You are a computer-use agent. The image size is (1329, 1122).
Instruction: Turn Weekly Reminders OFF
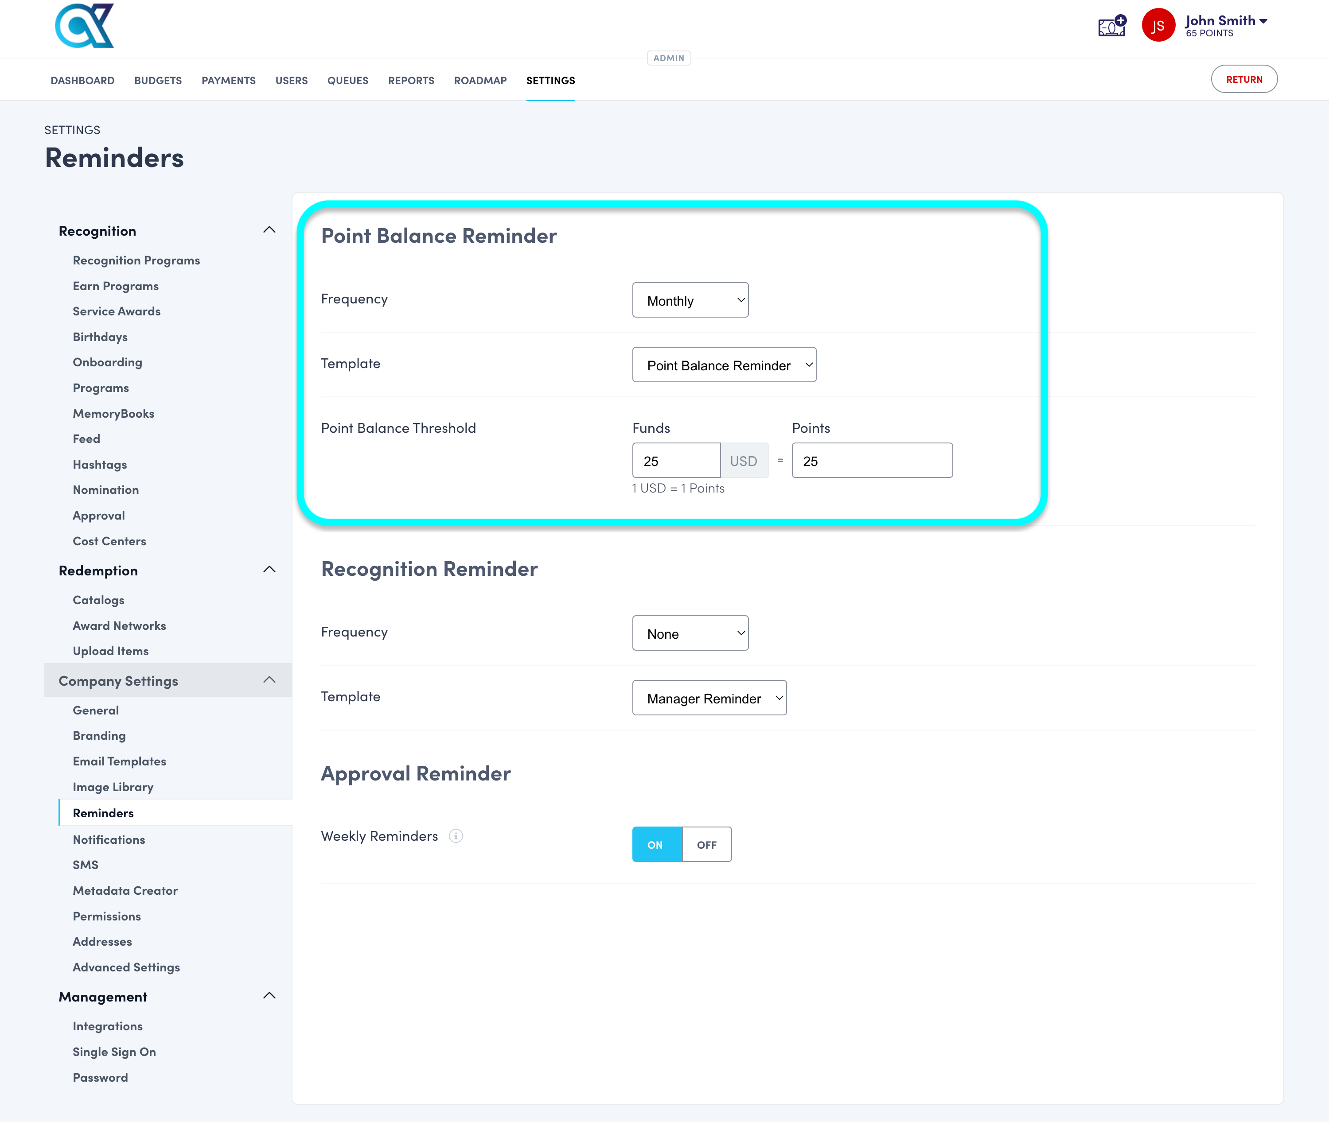(x=706, y=845)
